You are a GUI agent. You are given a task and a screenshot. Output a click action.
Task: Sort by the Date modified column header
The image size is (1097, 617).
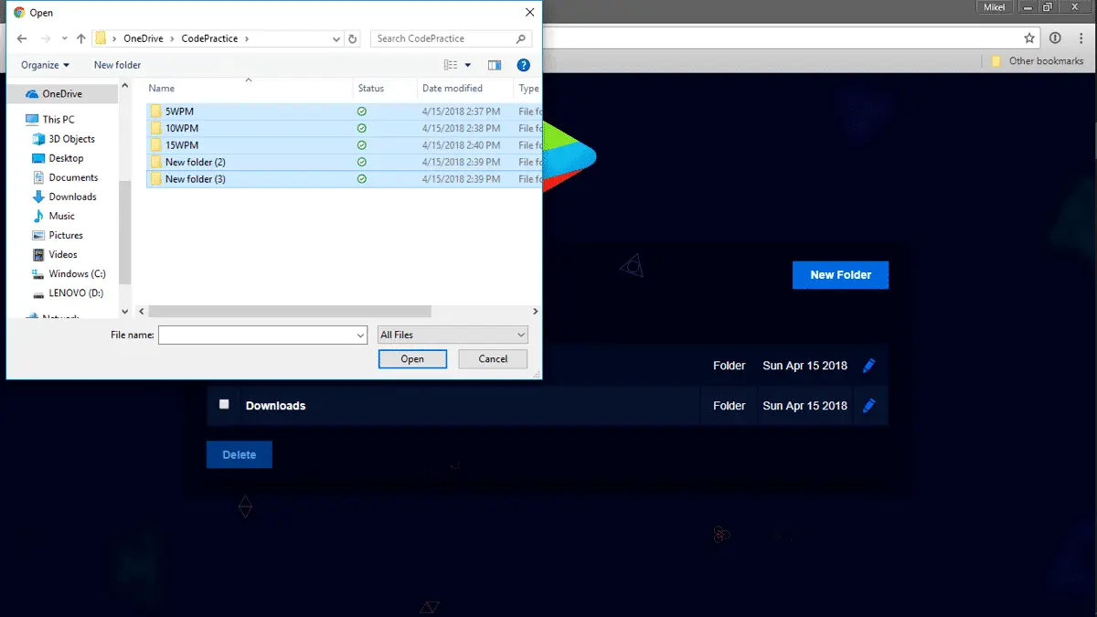(x=452, y=89)
